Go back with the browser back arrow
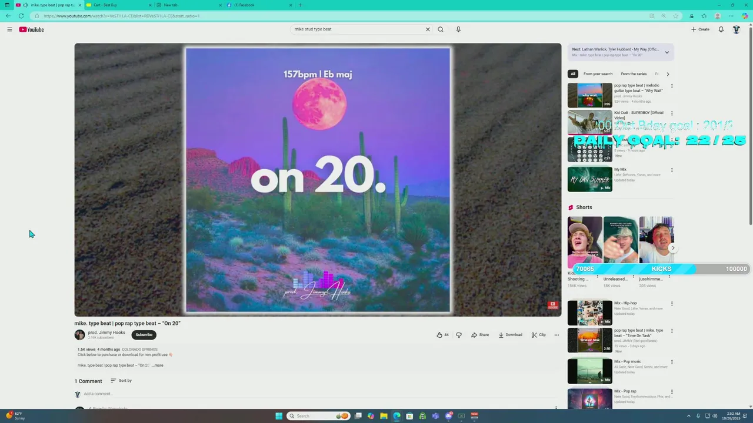Image resolution: width=753 pixels, height=423 pixels. pyautogui.click(x=8, y=16)
